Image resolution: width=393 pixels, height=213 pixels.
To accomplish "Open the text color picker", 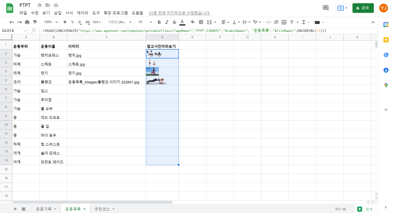I will (182, 22).
